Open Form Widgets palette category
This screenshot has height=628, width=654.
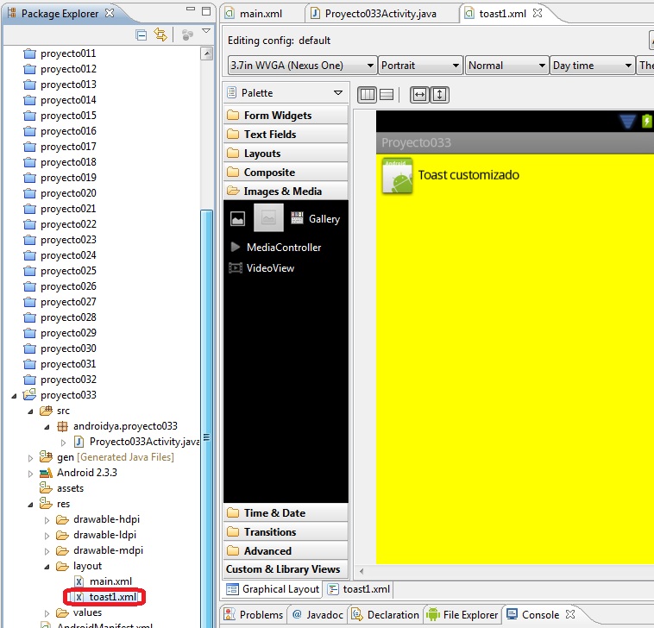[286, 115]
